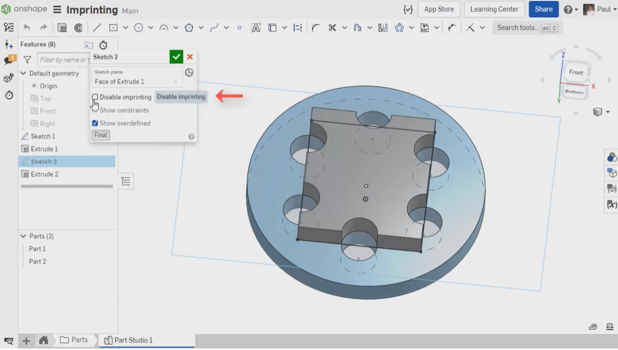Open the comments panel icon
The image size is (618, 350).
pos(8,60)
